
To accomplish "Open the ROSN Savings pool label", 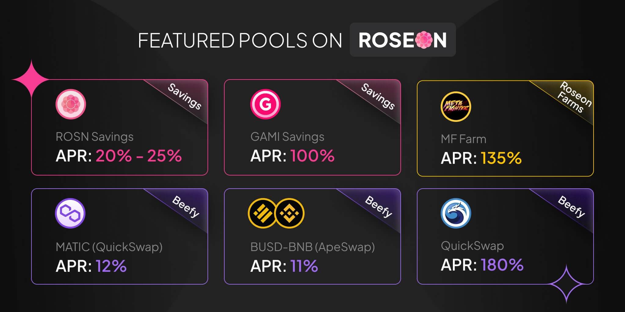I will coord(95,137).
